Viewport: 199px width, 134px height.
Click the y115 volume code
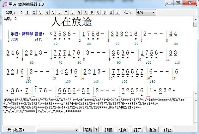point(38,39)
